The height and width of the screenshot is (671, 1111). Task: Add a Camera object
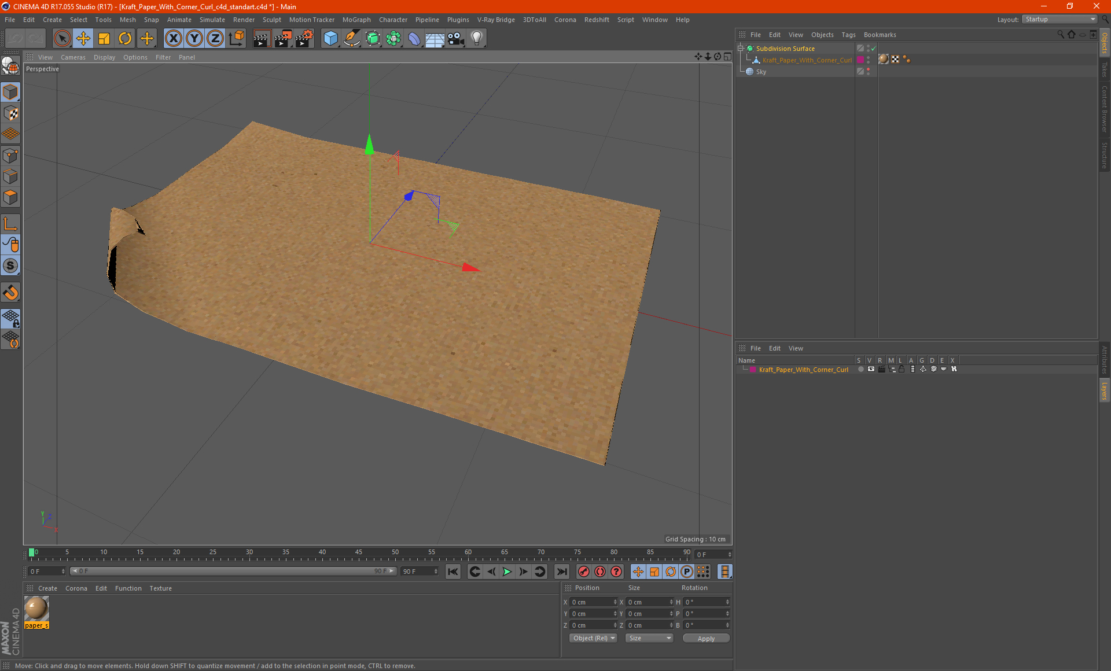pos(456,39)
